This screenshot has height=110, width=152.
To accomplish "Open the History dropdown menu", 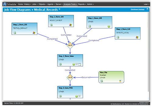I will 27,4.
